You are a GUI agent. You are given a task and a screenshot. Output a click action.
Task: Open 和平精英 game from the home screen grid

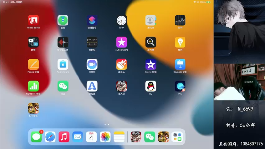tap(33, 108)
